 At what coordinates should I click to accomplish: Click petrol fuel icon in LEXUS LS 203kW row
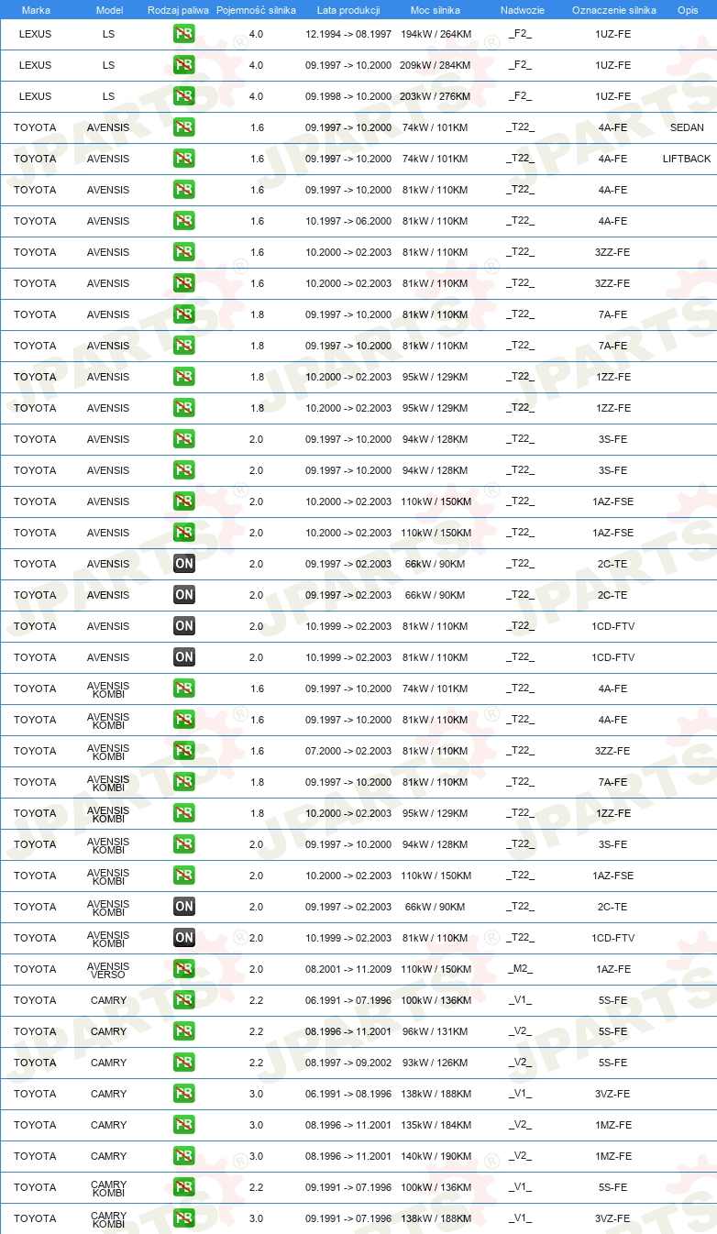point(183,96)
